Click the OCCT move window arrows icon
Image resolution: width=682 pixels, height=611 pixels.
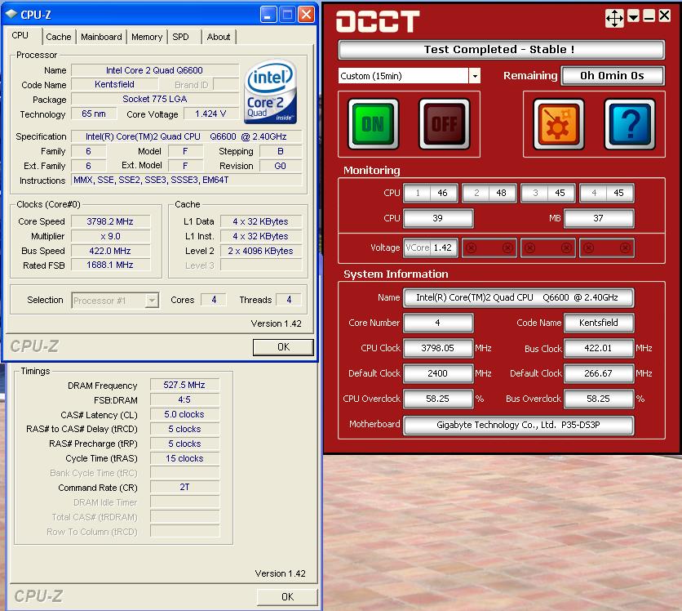[x=614, y=18]
